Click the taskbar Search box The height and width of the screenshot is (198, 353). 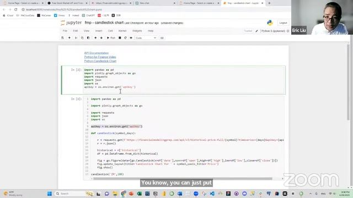74,194
